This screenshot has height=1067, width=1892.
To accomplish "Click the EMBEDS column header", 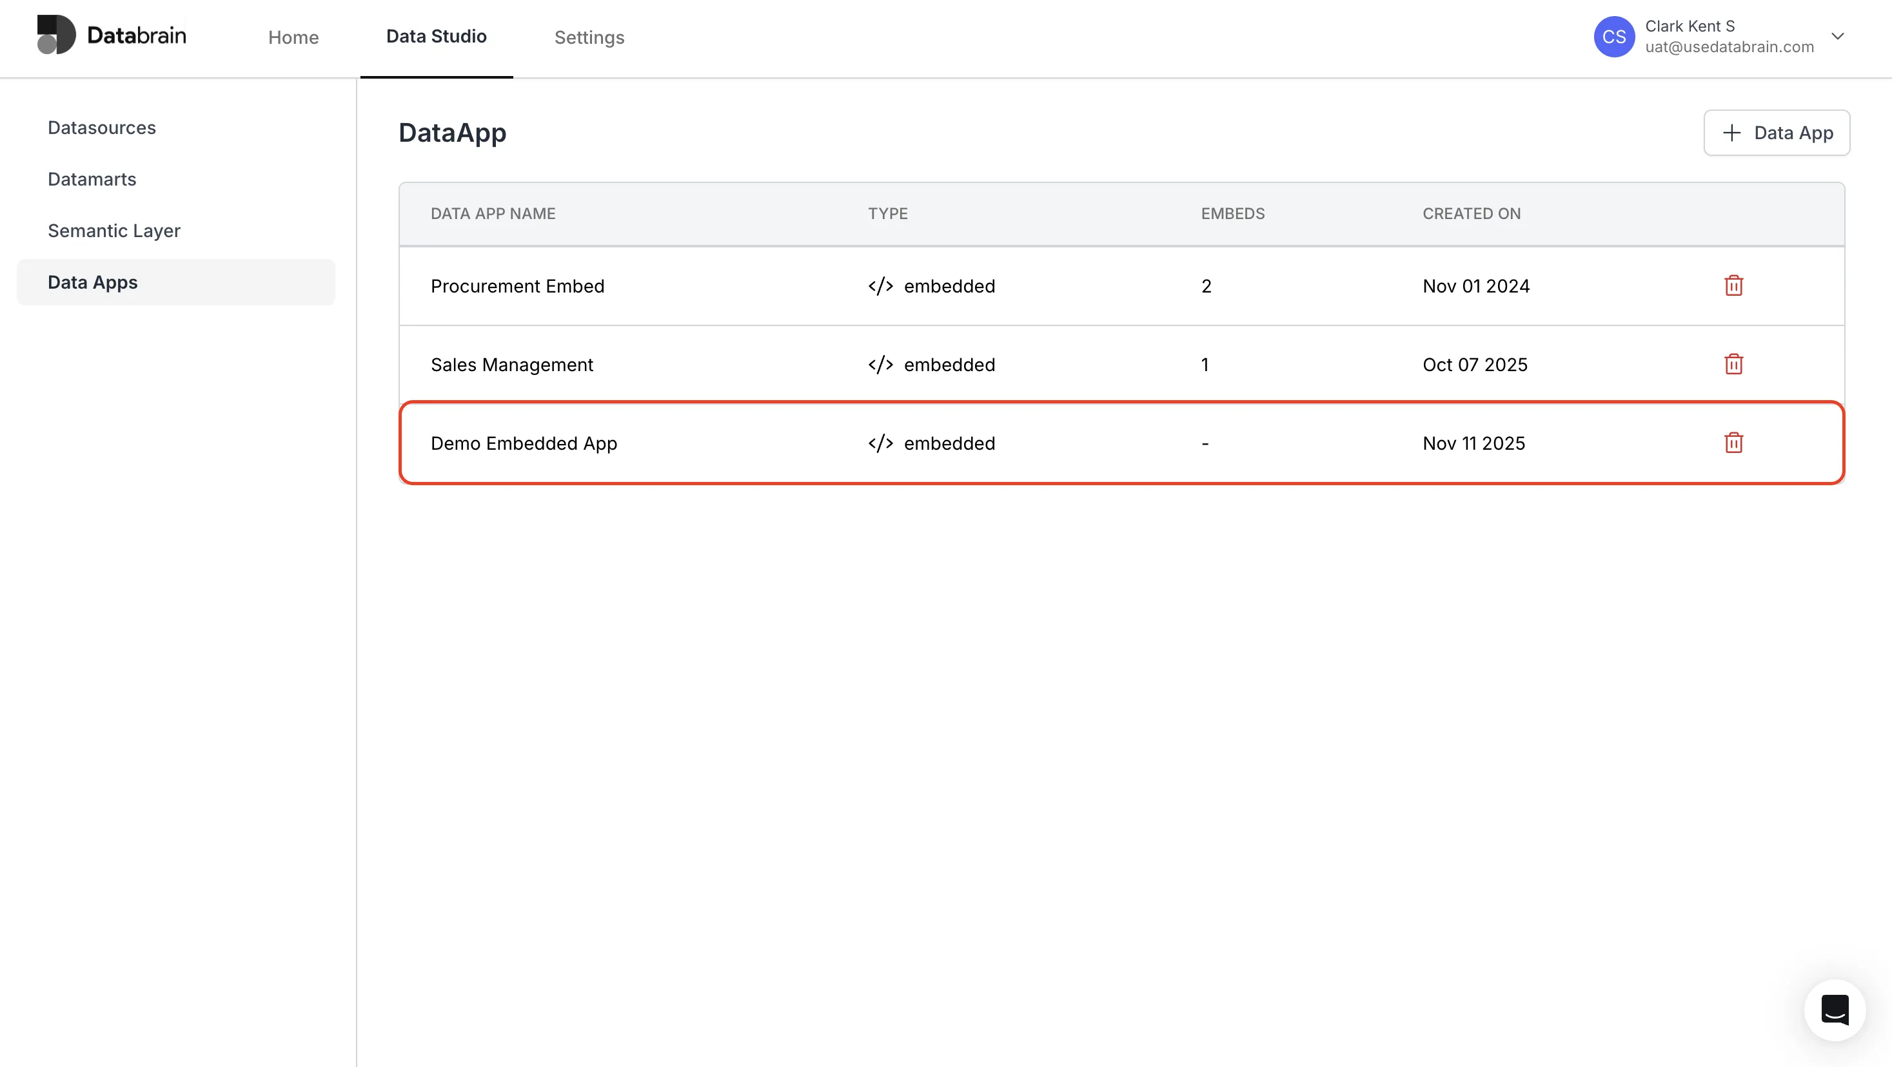I will pos(1232,213).
